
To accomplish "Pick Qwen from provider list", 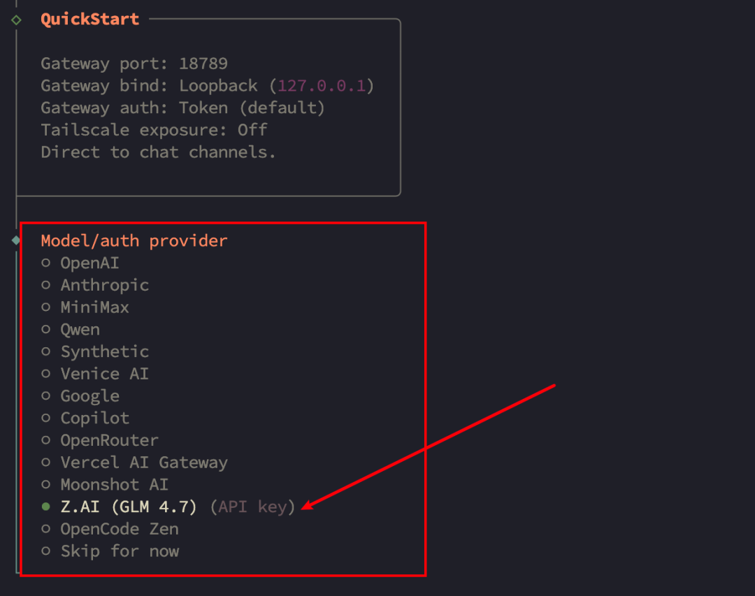I will point(80,330).
